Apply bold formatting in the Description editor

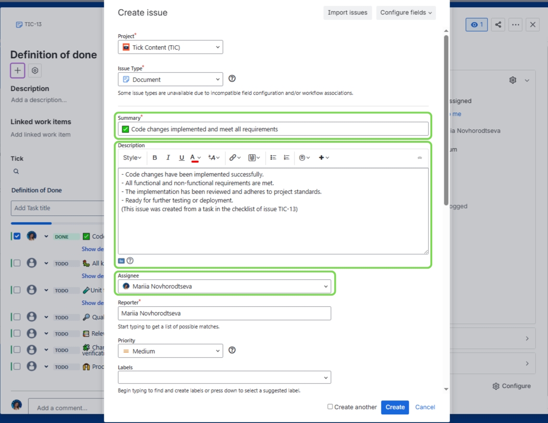pos(155,157)
